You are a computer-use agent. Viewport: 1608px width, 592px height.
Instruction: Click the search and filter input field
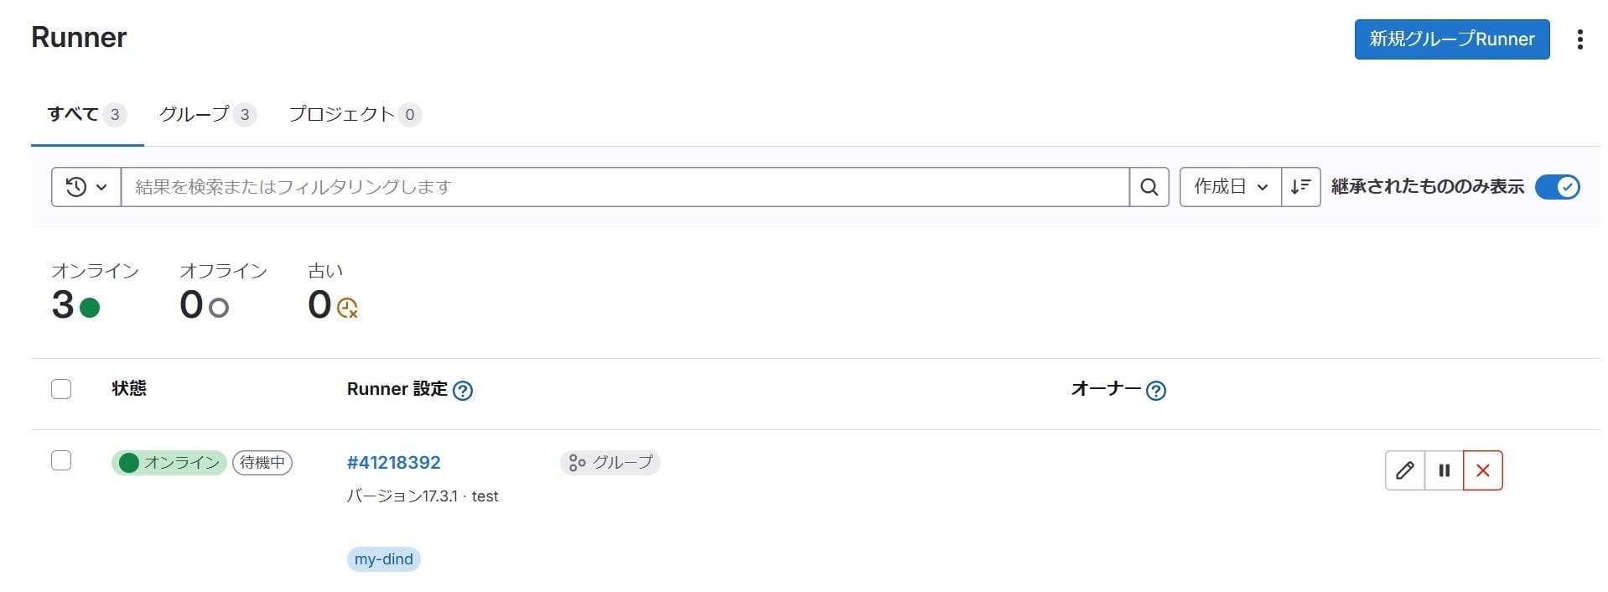(x=625, y=187)
